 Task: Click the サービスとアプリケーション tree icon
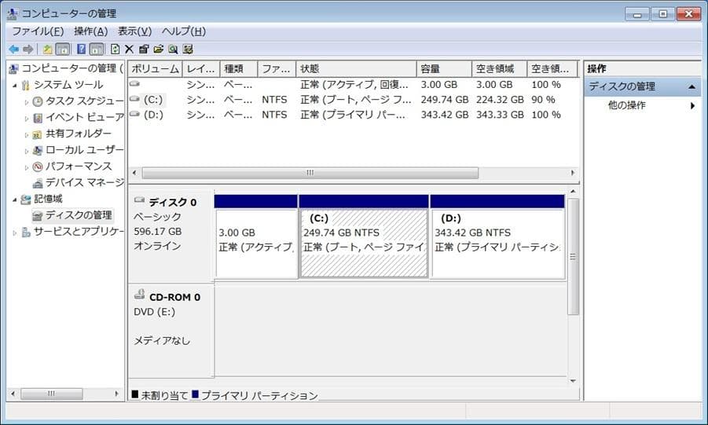click(x=26, y=232)
